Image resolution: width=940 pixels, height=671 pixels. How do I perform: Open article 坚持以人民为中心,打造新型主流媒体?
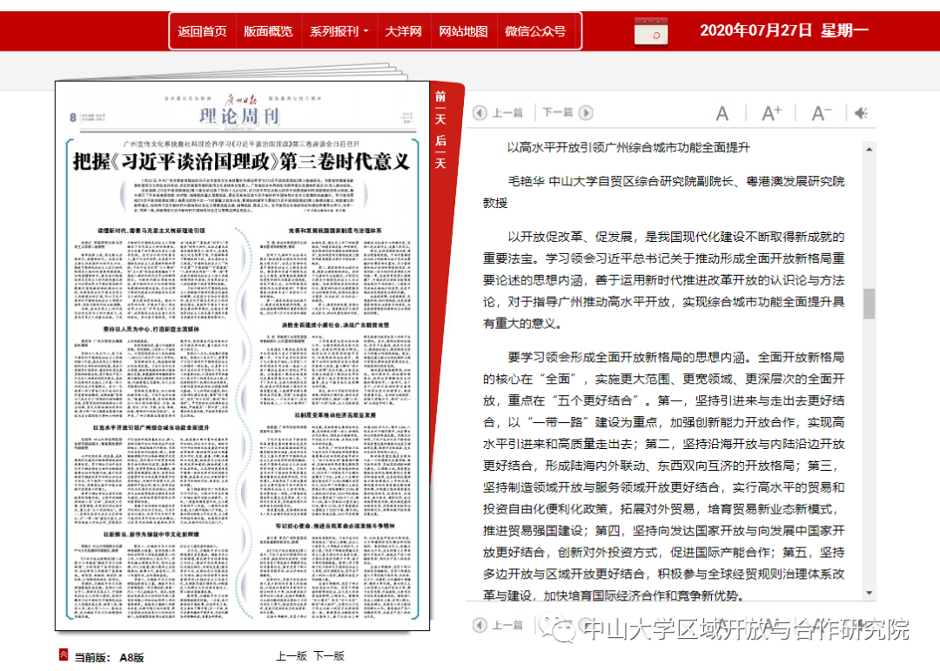tap(151, 329)
